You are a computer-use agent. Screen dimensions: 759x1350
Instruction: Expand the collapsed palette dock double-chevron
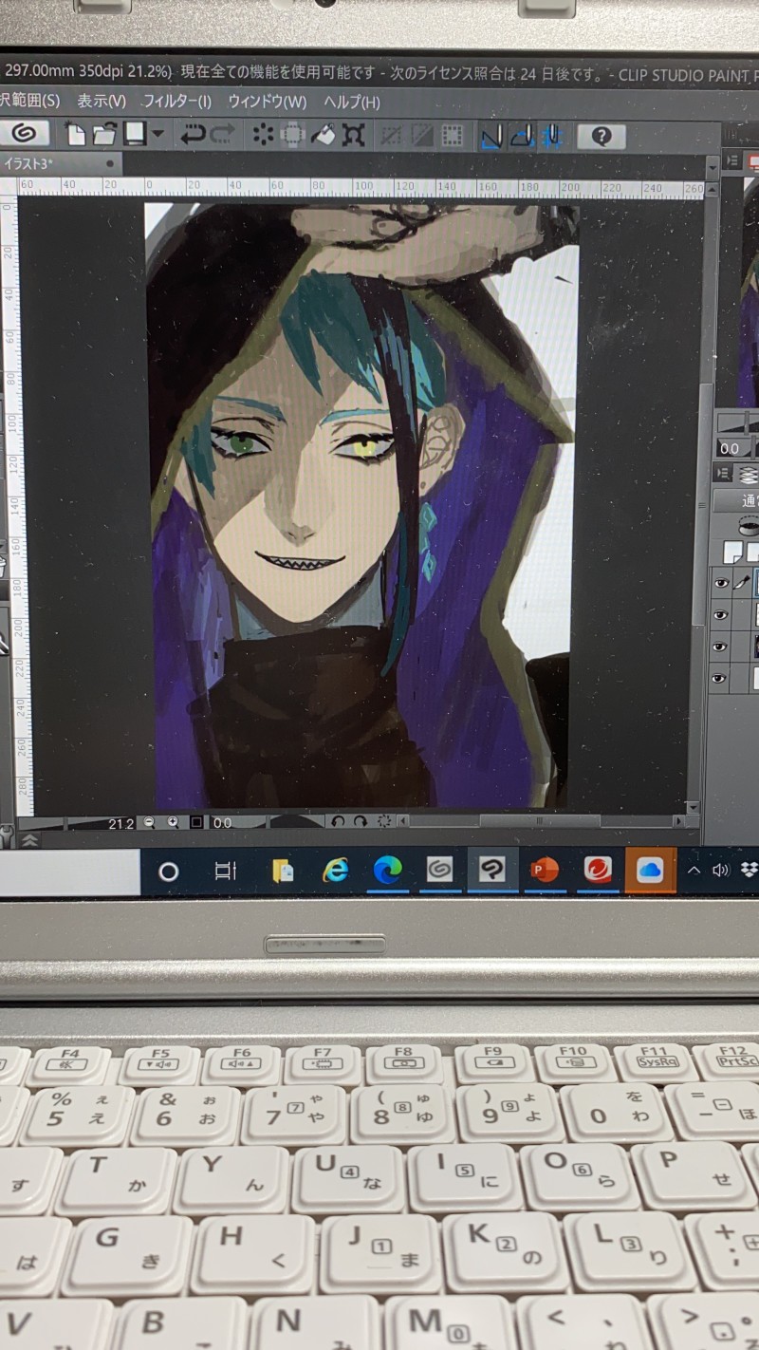click(x=28, y=839)
